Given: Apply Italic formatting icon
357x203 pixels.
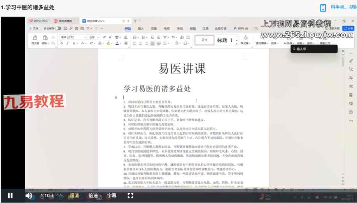Looking at the screenshot, I should [67, 43].
